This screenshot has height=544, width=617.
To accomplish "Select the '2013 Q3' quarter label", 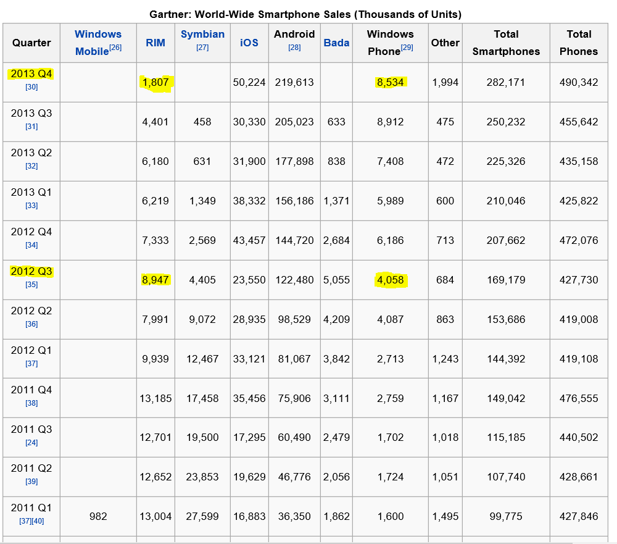I will (31, 113).
